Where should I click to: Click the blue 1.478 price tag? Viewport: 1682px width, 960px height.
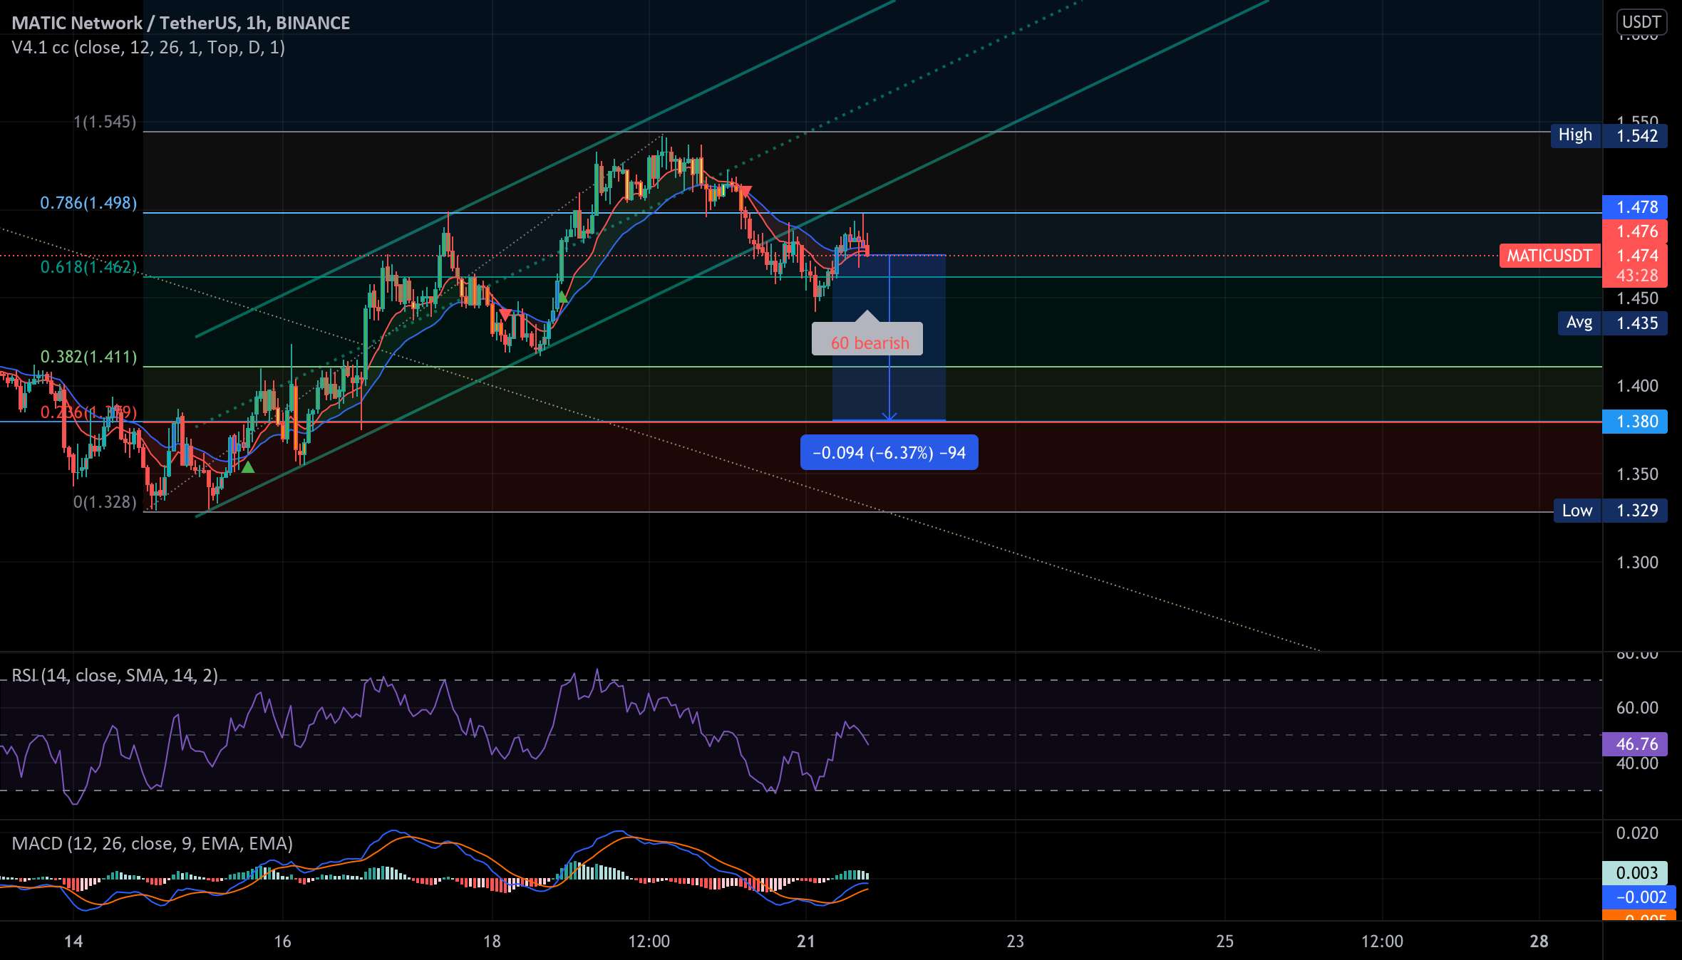tap(1635, 207)
